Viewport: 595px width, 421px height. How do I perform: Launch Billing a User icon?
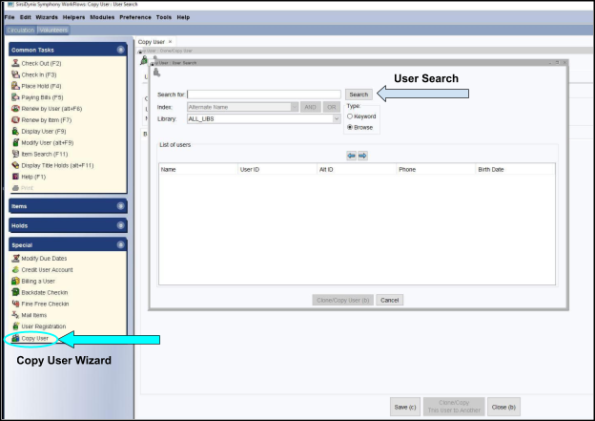(15, 282)
